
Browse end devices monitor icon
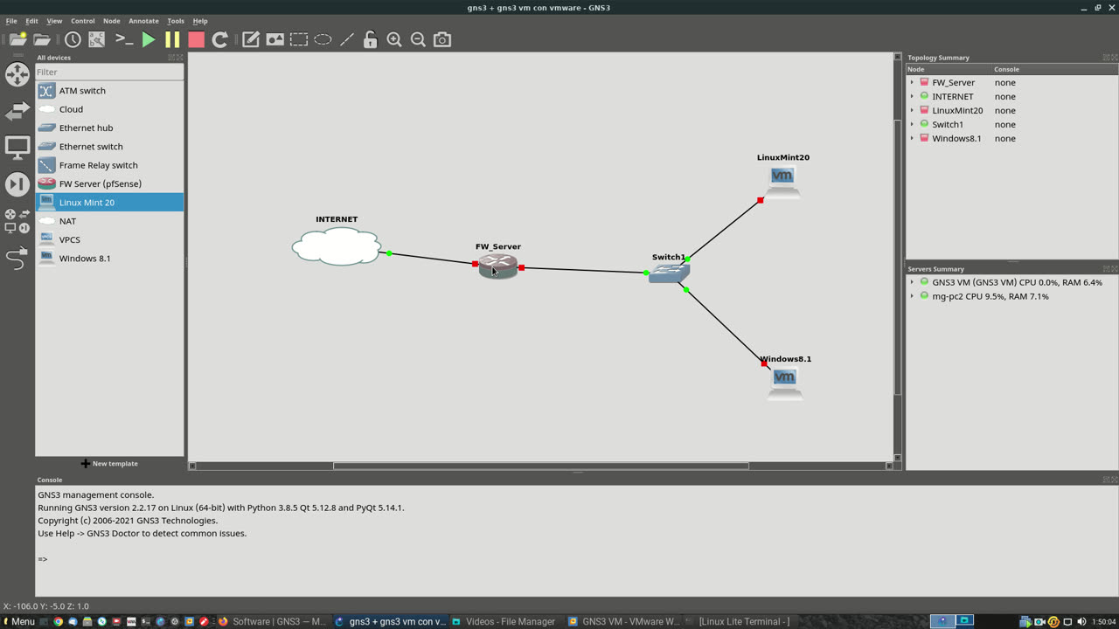coord(17,148)
